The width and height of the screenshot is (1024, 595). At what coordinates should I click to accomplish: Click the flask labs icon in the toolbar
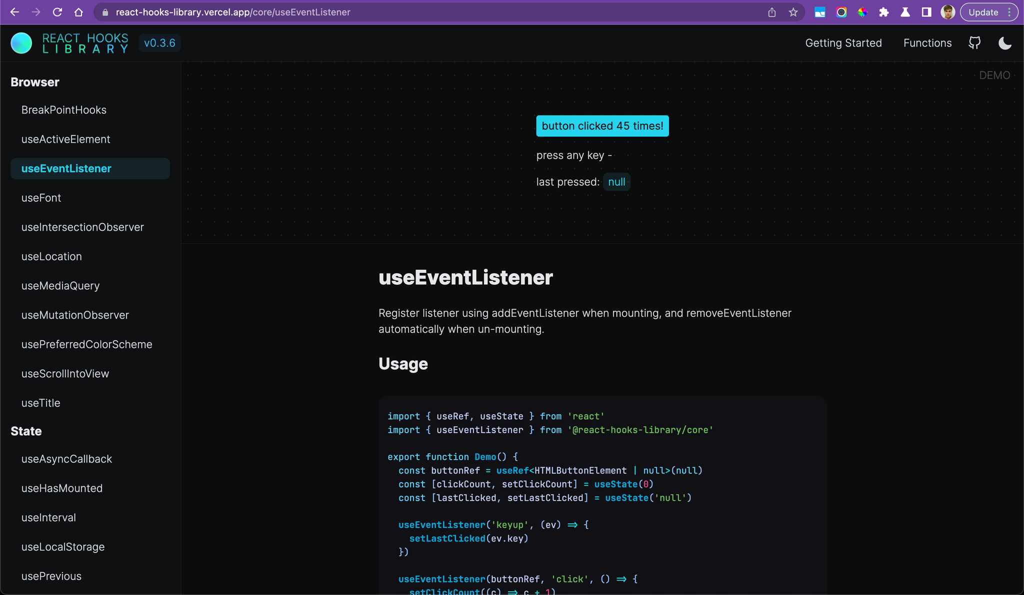[905, 12]
